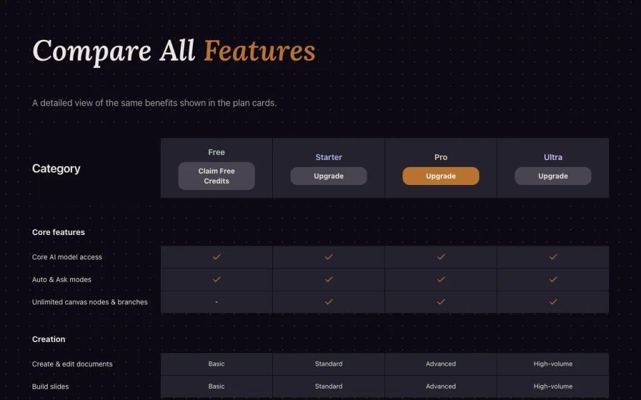Click the Core AI model access row label
Image resolution: width=641 pixels, height=400 pixels.
67,257
